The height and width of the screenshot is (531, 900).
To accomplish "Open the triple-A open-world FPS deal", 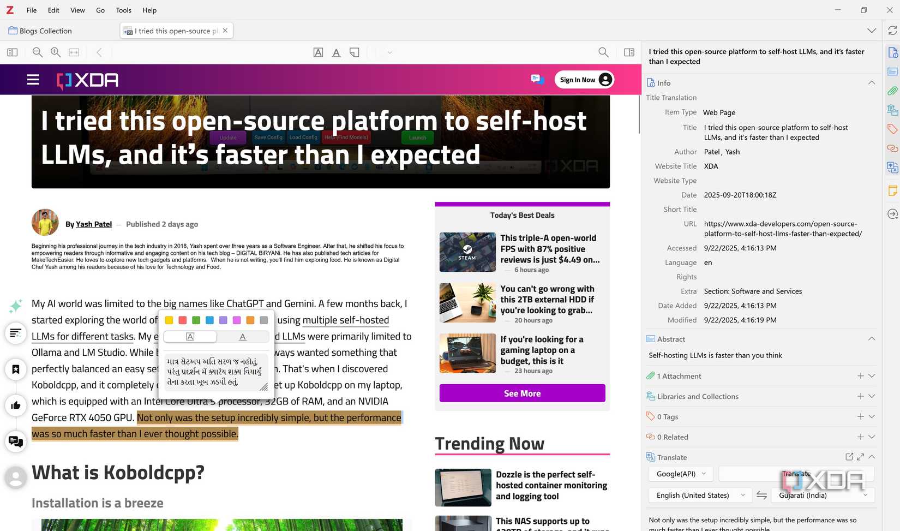I will click(x=550, y=249).
